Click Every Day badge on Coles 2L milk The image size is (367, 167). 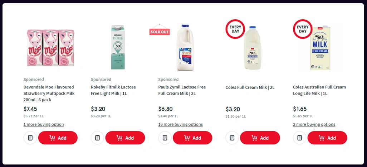235,29
